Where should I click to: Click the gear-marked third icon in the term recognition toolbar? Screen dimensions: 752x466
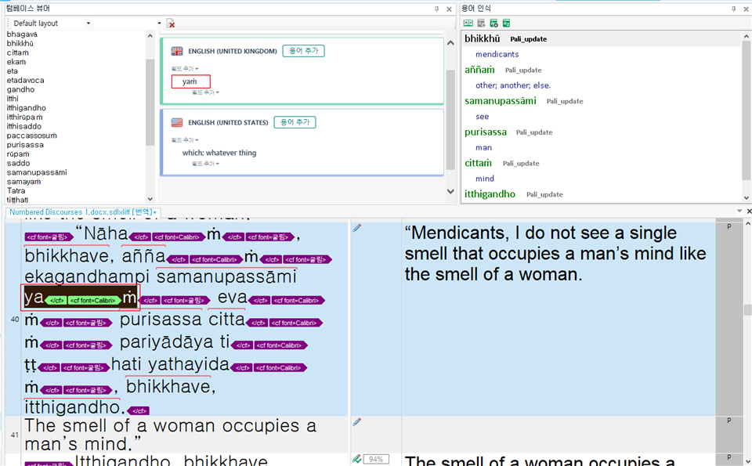pyautogui.click(x=493, y=23)
